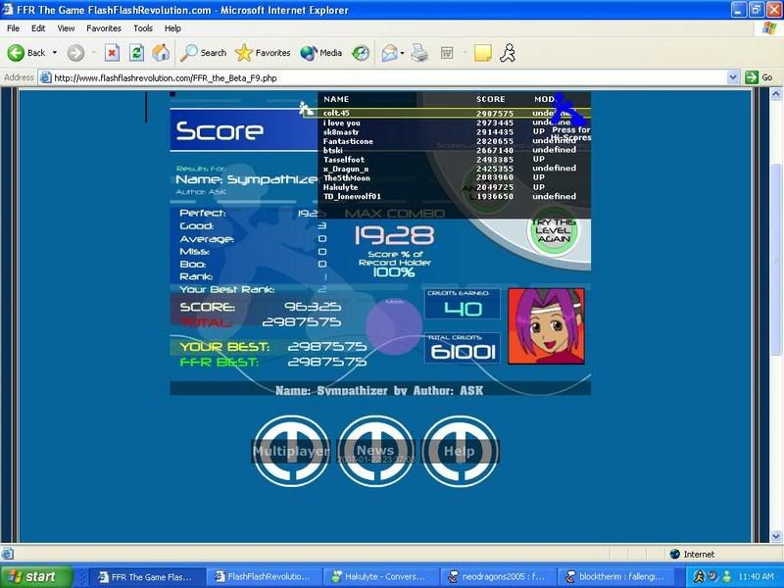784x588 pixels.
Task: Click the Total Credits value 61001
Action: click(463, 352)
